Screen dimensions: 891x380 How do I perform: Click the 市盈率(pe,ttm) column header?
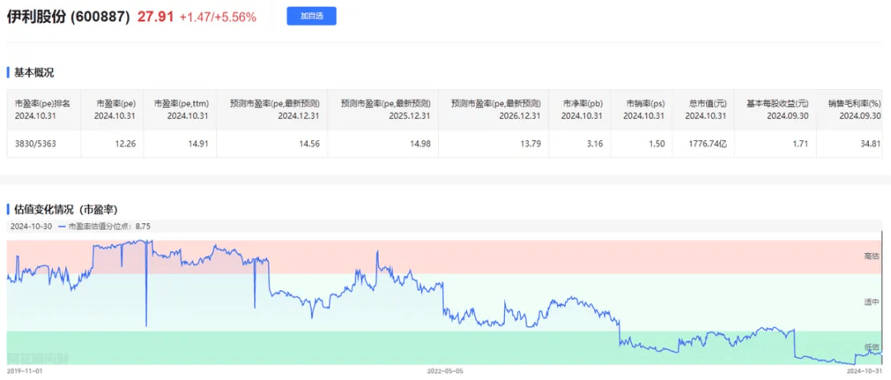tap(180, 109)
